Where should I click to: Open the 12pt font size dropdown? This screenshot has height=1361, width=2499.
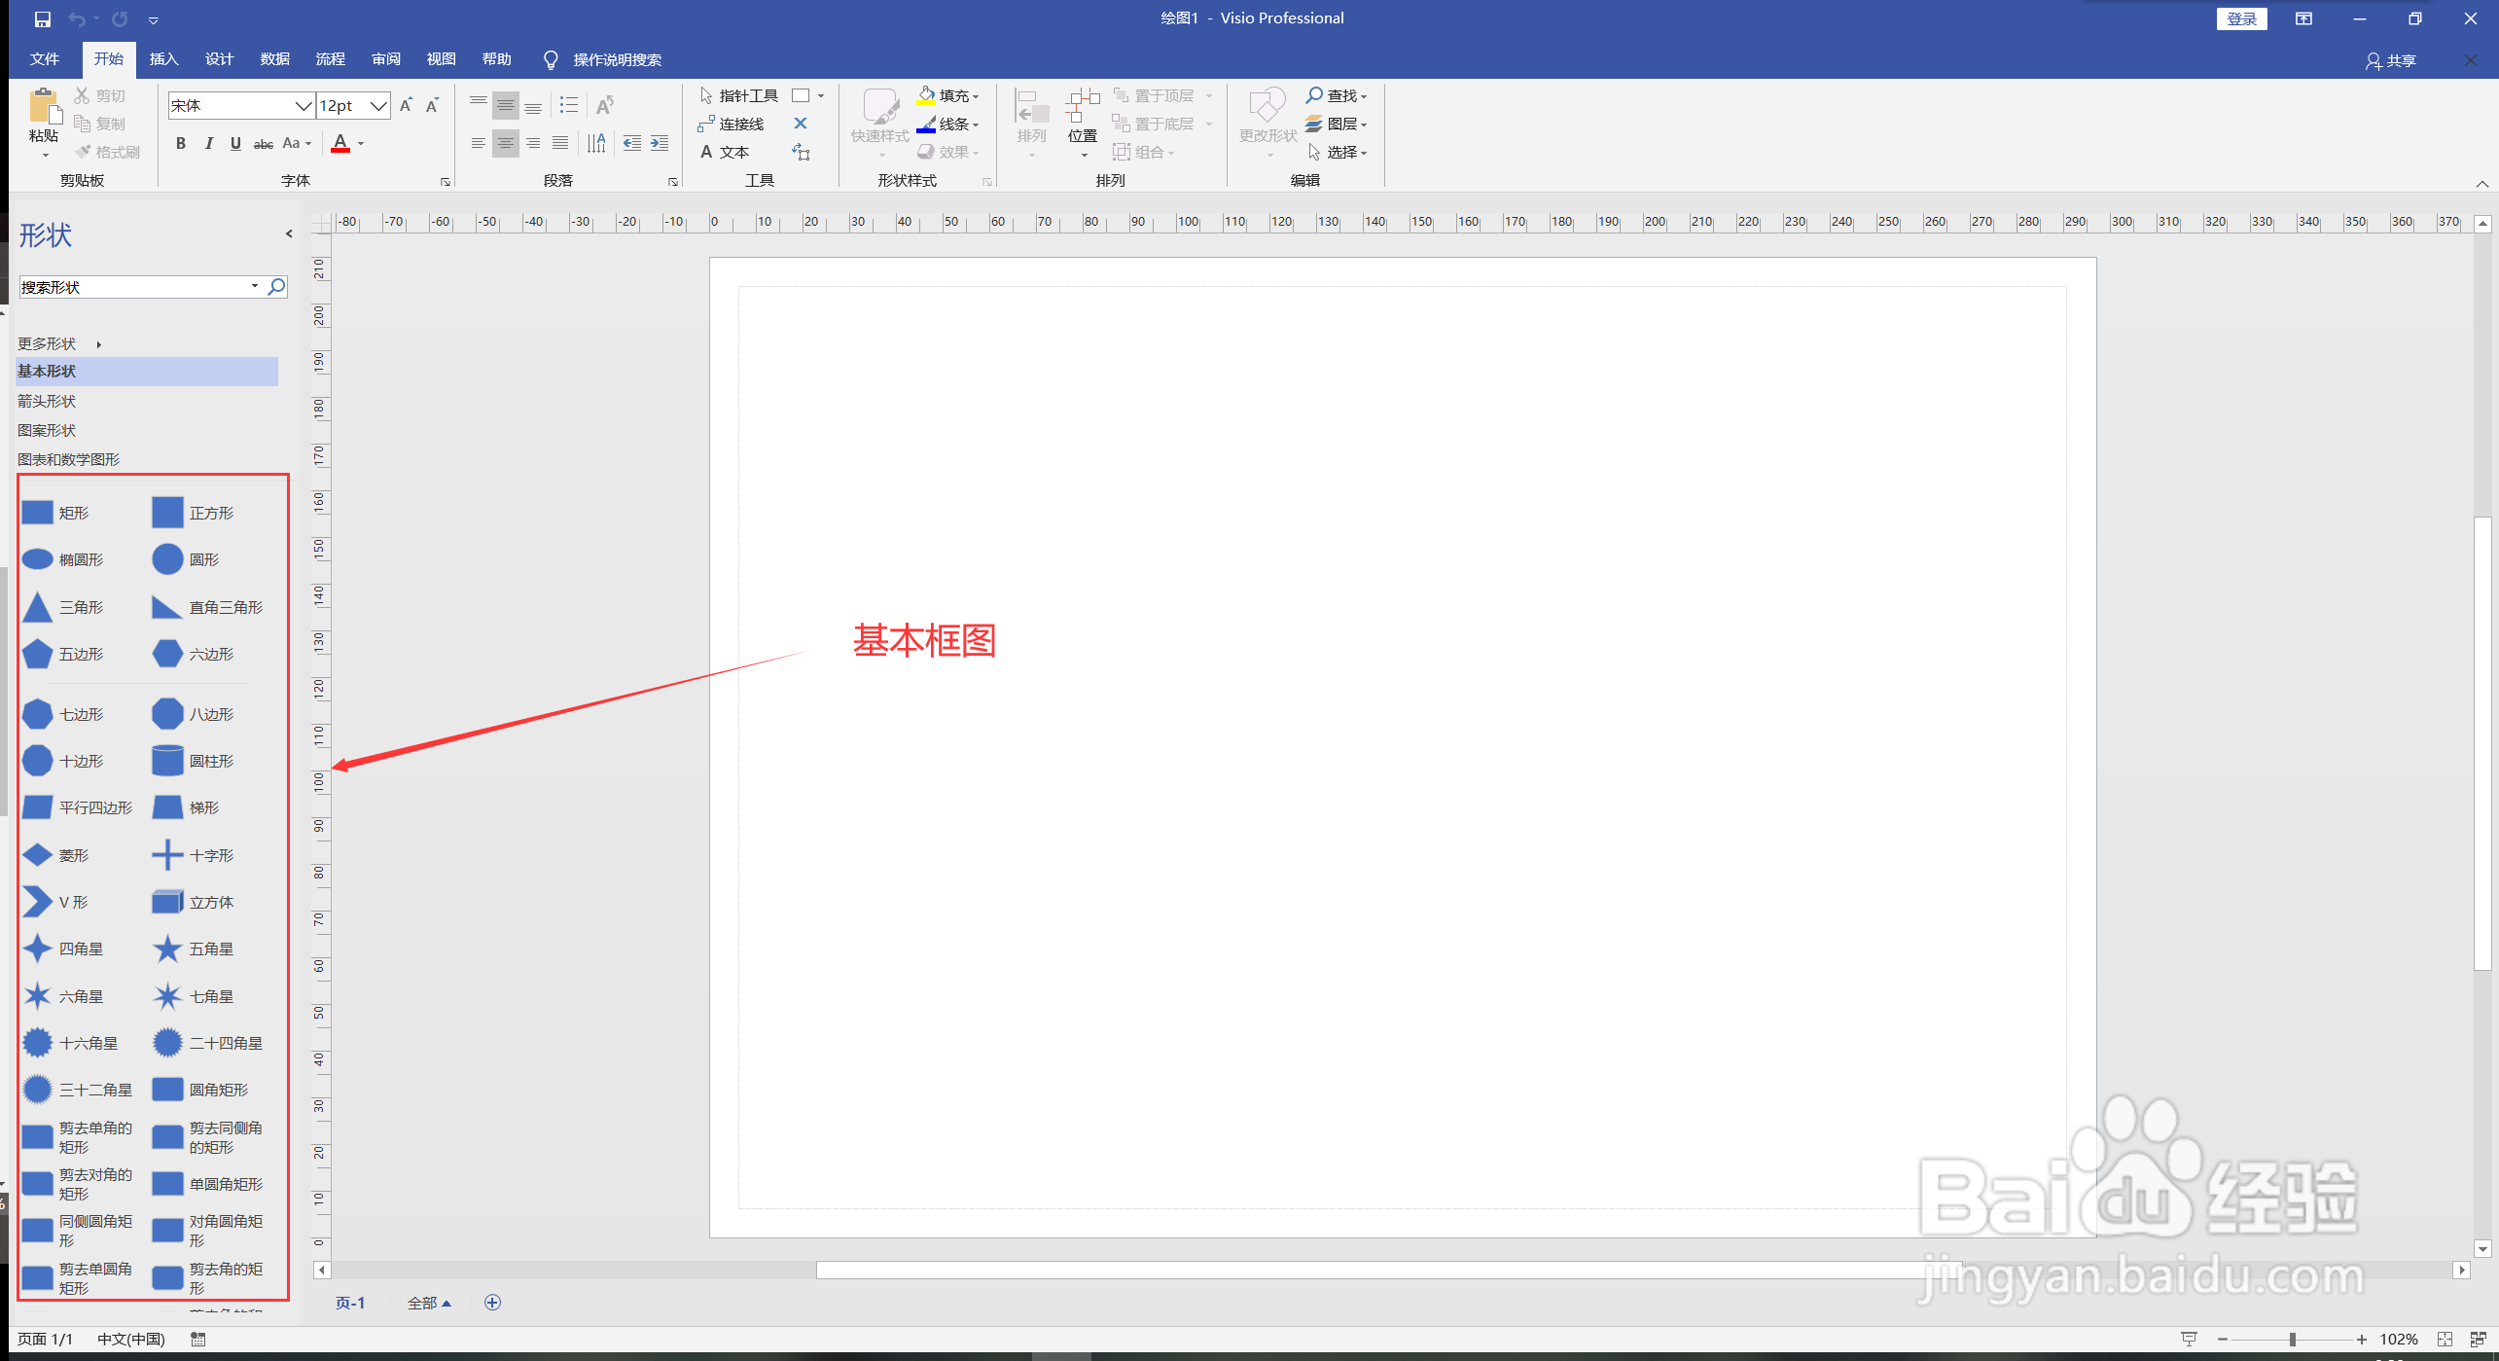coord(378,106)
